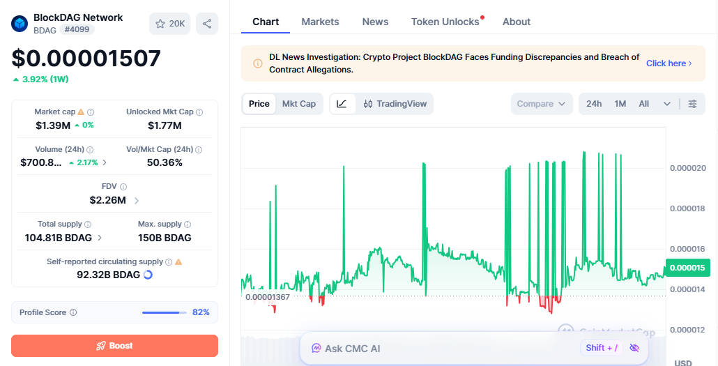Open the Max. supply info icon
The height and width of the screenshot is (366, 718).
pos(188,224)
